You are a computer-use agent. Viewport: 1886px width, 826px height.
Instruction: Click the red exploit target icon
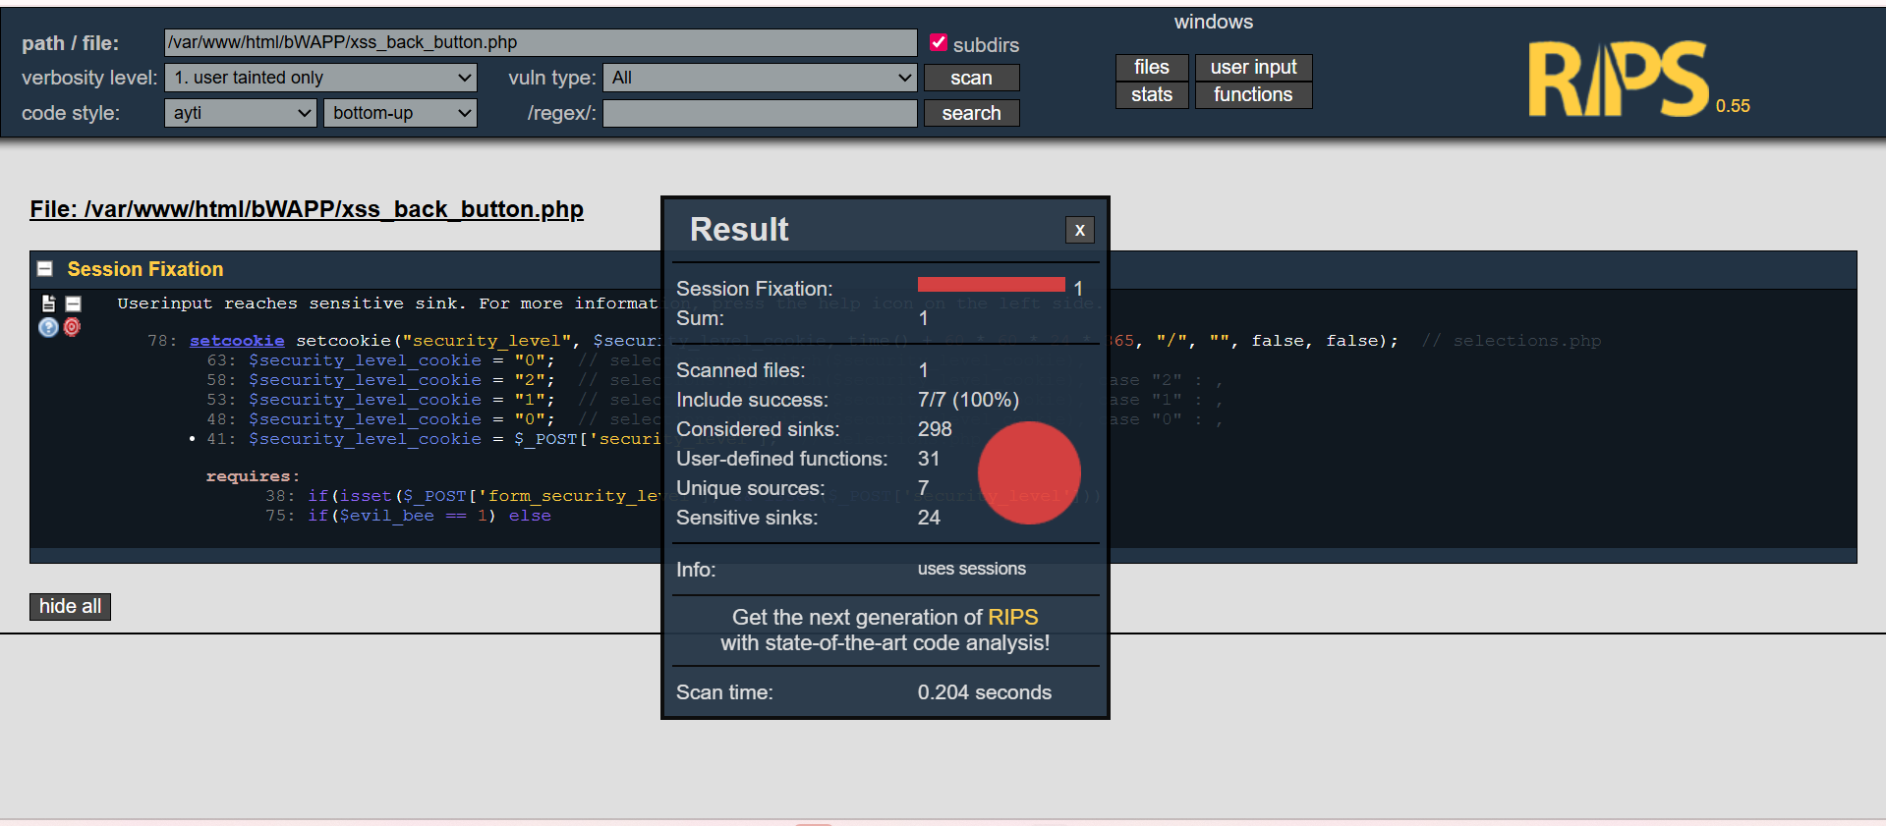pos(72,327)
